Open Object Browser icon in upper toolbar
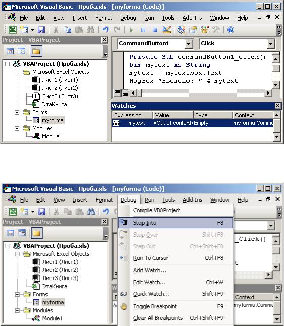 point(205,30)
